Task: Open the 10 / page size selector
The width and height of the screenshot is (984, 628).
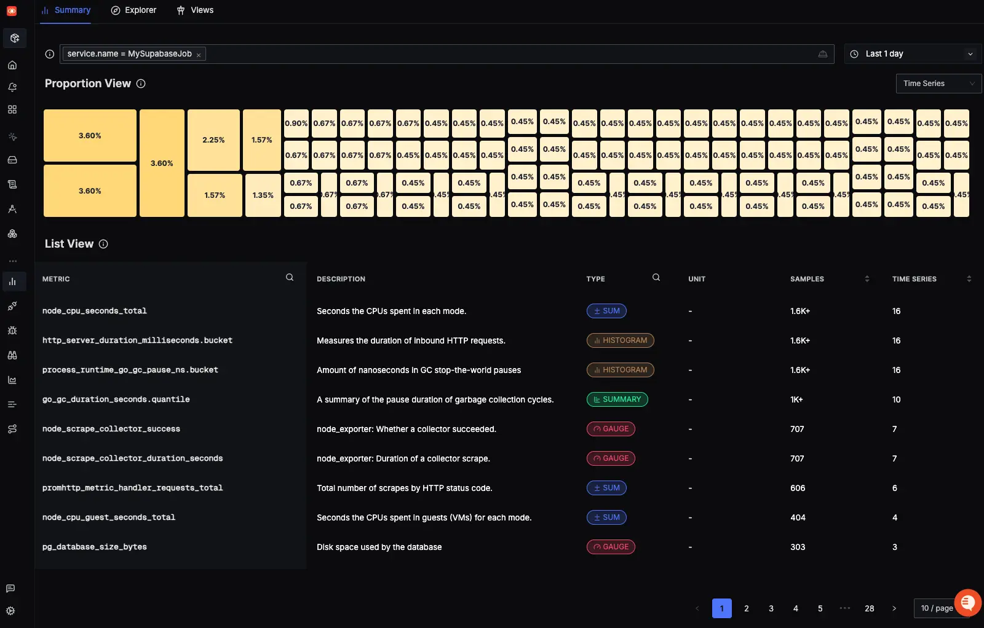Action: click(937, 608)
